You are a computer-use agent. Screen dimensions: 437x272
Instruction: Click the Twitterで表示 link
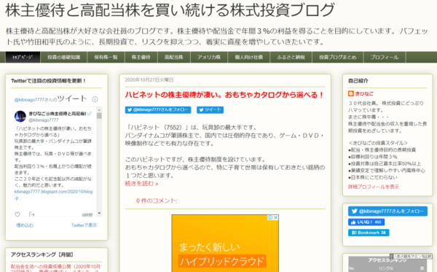(84, 225)
